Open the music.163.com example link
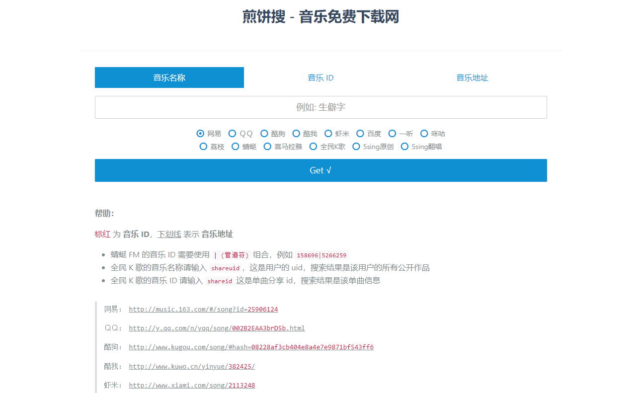The image size is (639, 393). [x=203, y=309]
